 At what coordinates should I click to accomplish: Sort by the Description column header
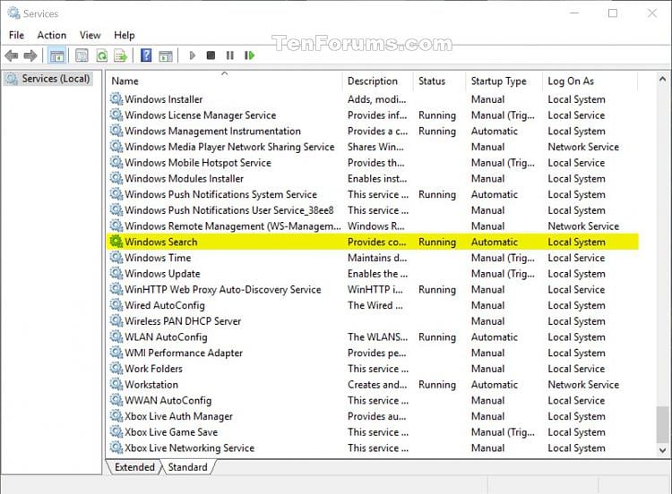pos(378,81)
